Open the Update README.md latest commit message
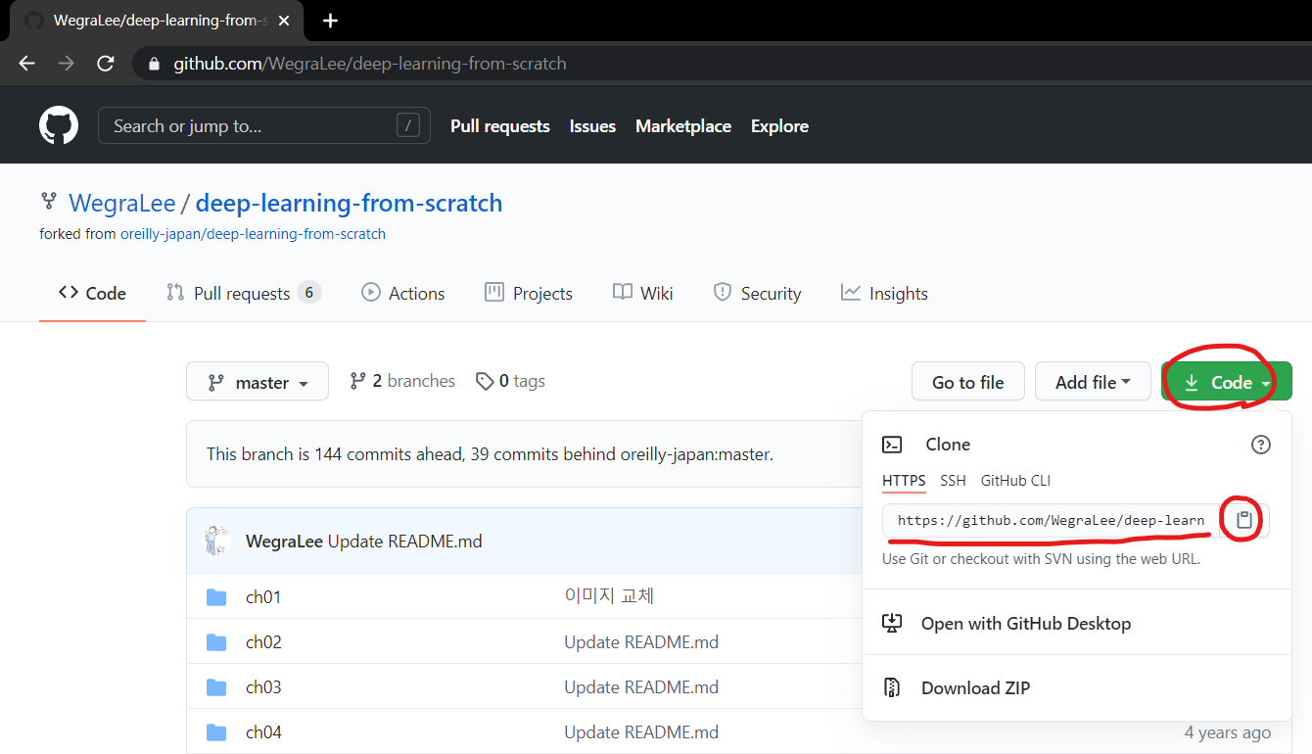Image resolution: width=1312 pixels, height=754 pixels. pyautogui.click(x=405, y=541)
